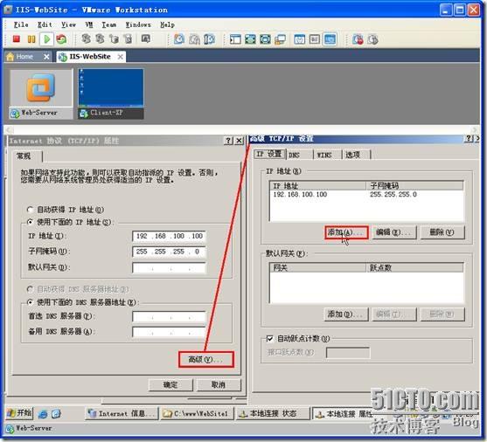
Task: Open Internet 信息 taskbar item
Action: click(122, 413)
